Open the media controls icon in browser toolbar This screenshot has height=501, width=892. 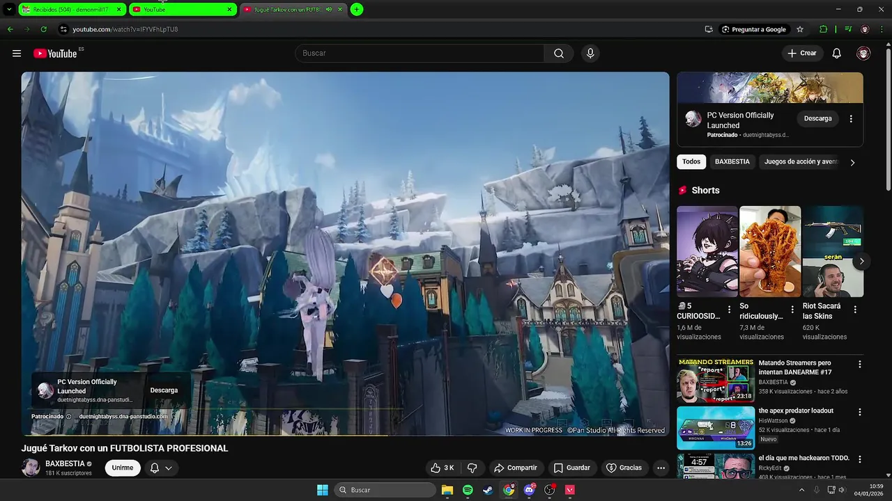tap(848, 29)
